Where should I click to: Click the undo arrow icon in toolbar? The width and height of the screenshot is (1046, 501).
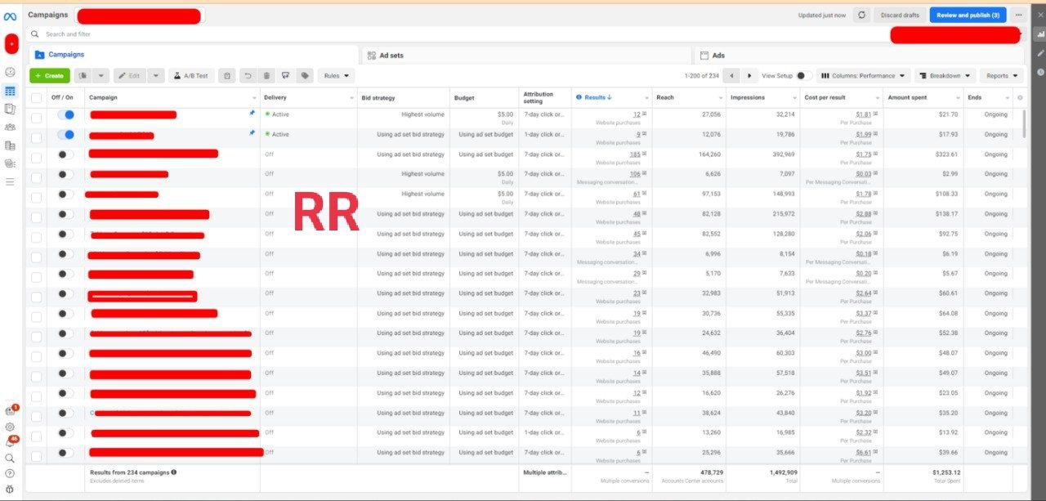pyautogui.click(x=248, y=76)
